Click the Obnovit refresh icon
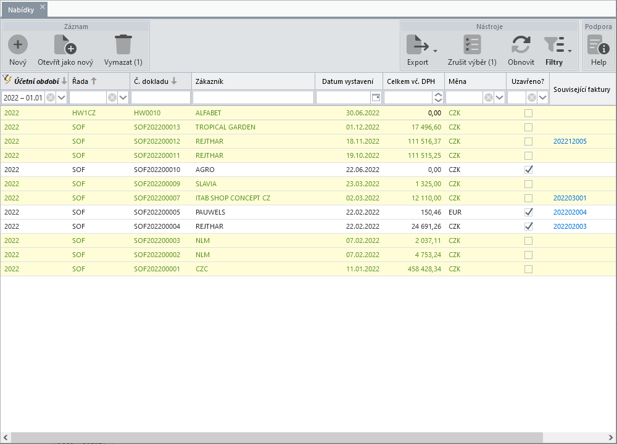The width and height of the screenshot is (617, 444). click(x=521, y=45)
